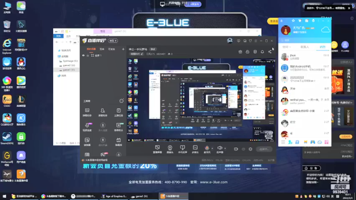Open QQ Contacts tab

coord(305,47)
